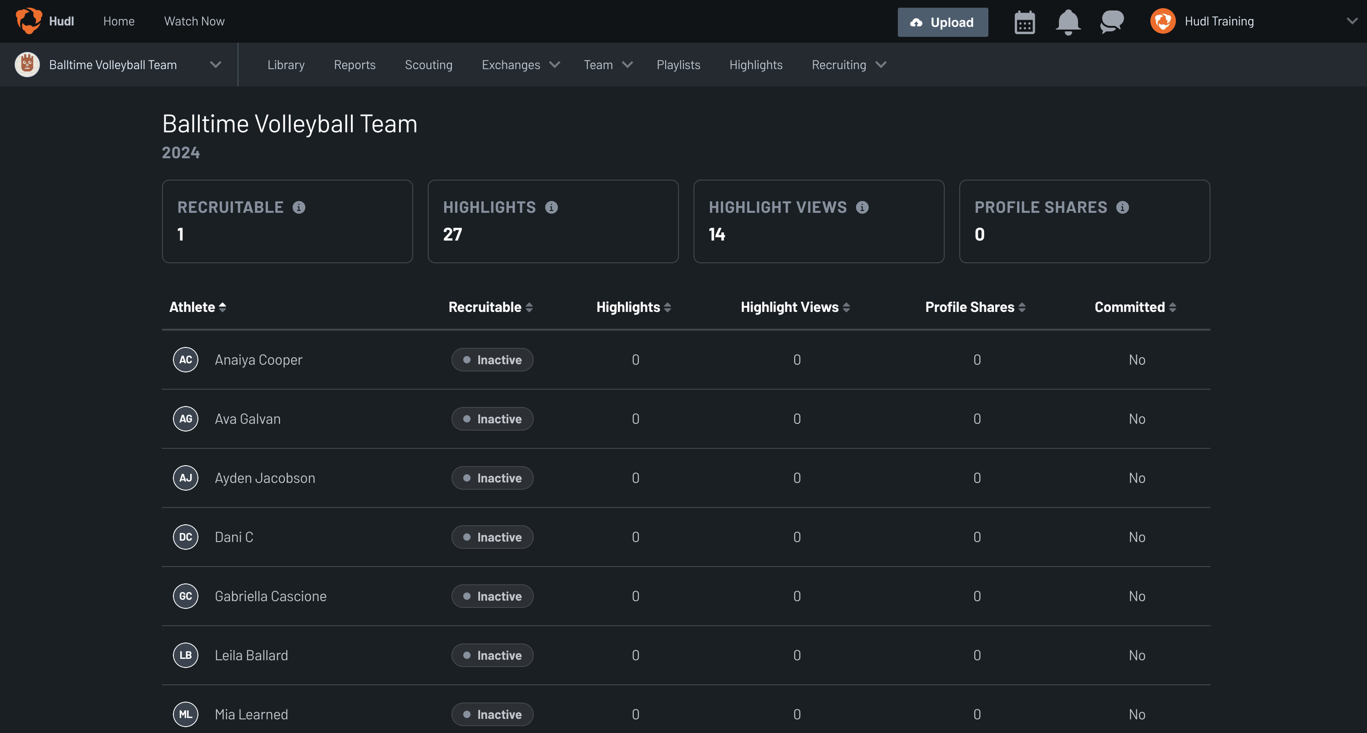This screenshot has height=733, width=1367.
Task: Open the messages chat icon
Action: coord(1112,22)
